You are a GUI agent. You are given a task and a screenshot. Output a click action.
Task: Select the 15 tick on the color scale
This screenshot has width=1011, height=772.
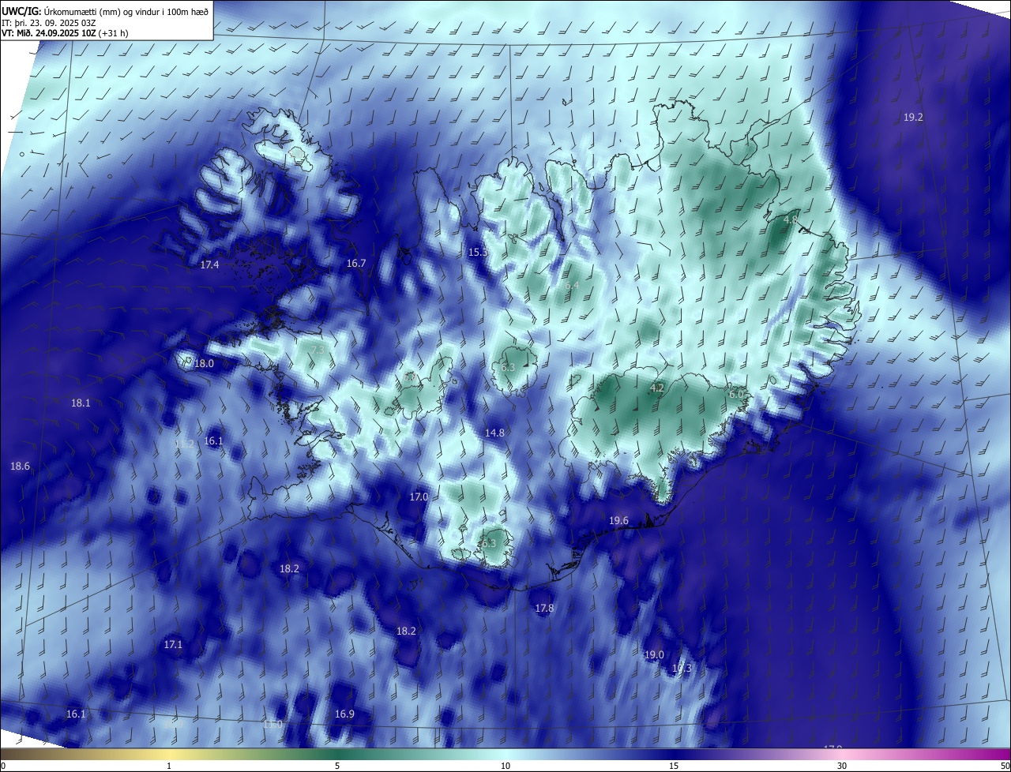(x=674, y=766)
